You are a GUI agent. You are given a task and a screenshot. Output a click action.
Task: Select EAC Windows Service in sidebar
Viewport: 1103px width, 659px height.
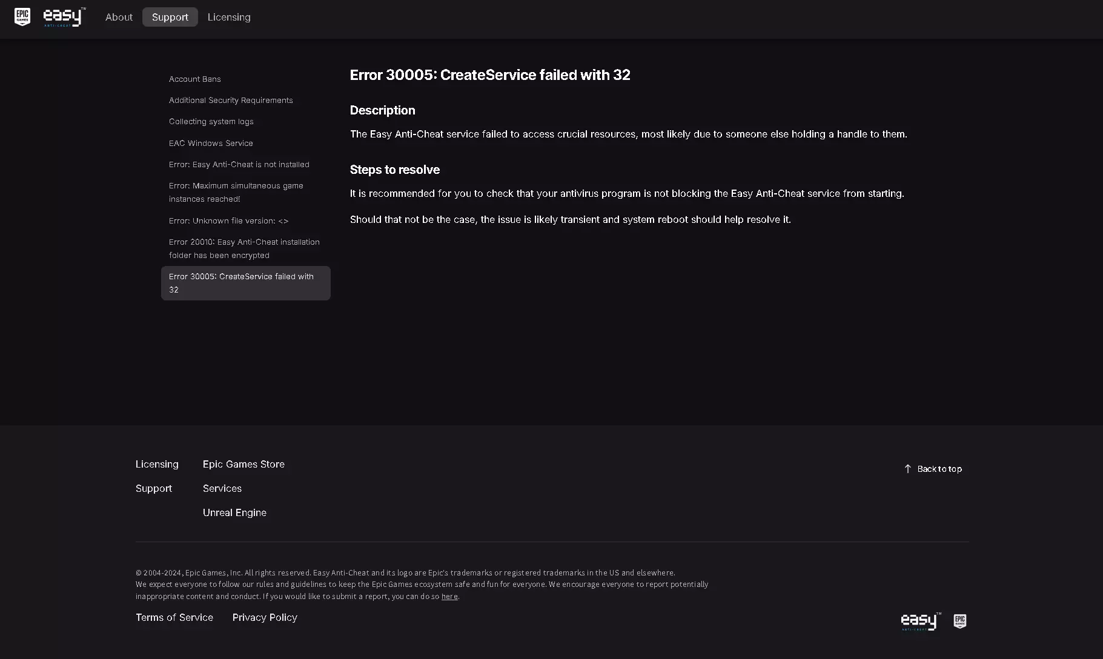(211, 144)
